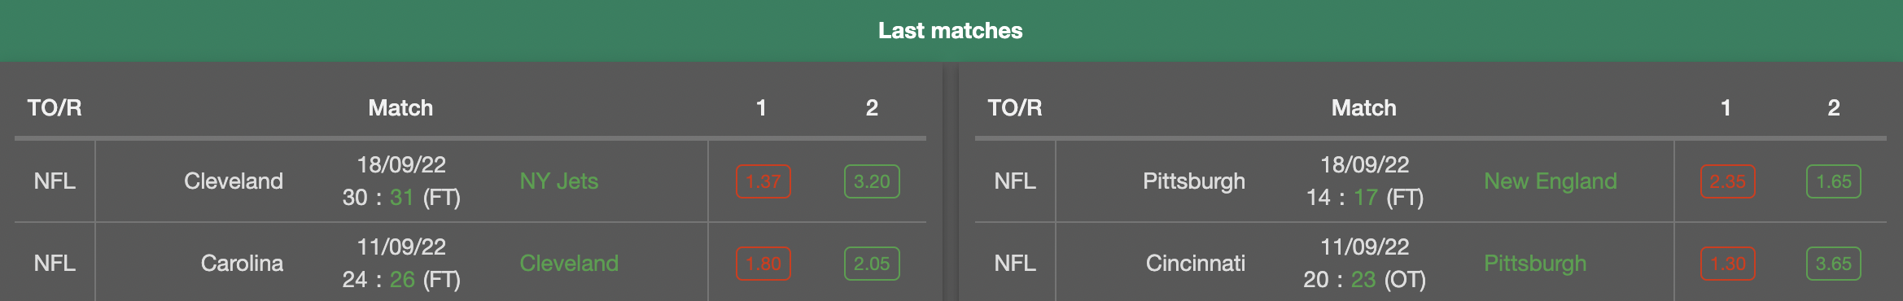Click the 20 : 23 (OT) score
Viewport: 1903px width, 301px height.
pyautogui.click(x=1365, y=280)
